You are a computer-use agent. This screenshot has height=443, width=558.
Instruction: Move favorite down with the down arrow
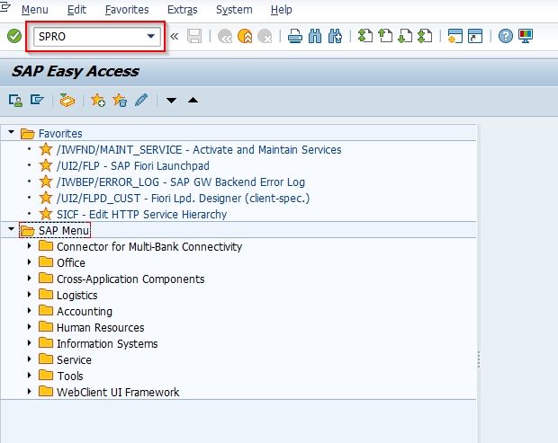[171, 101]
